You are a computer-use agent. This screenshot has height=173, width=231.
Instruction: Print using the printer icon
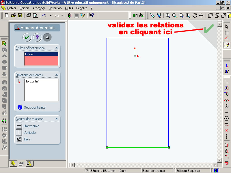pyautogui.click(x=29, y=15)
